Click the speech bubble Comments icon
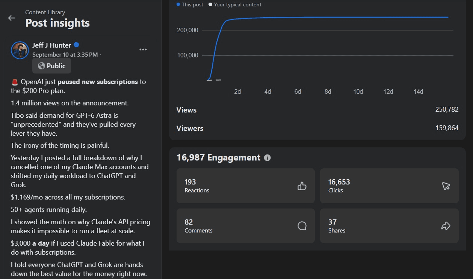 [302, 226]
